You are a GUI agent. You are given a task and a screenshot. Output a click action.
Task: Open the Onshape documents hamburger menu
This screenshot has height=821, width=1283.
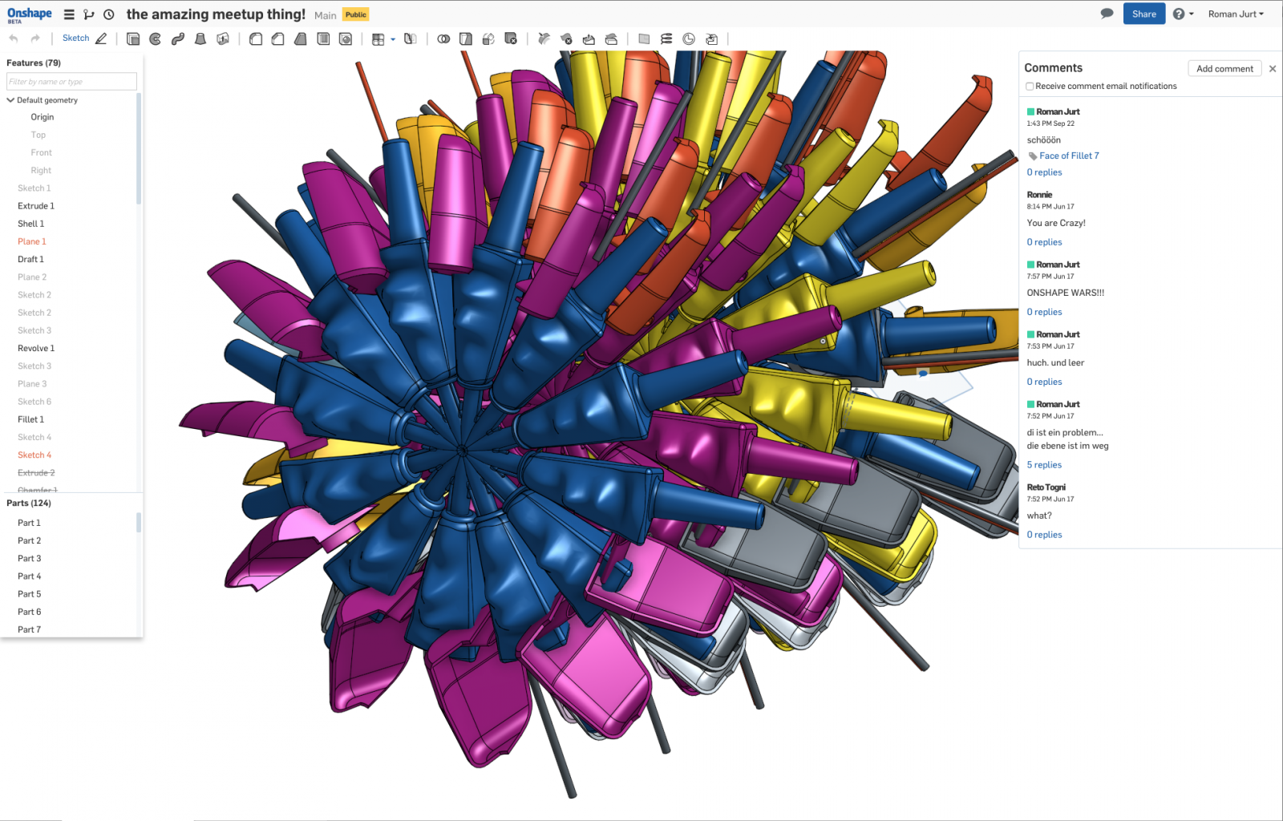click(69, 14)
